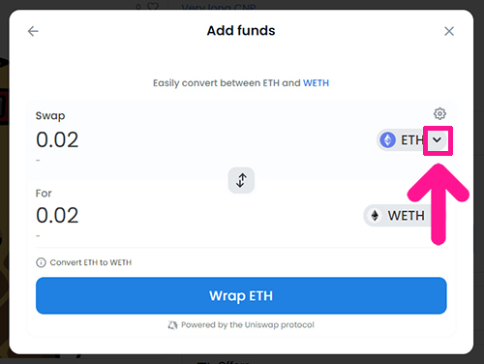This screenshot has width=484, height=364.
Task: Close the Add funds dialog
Action: coord(449,31)
